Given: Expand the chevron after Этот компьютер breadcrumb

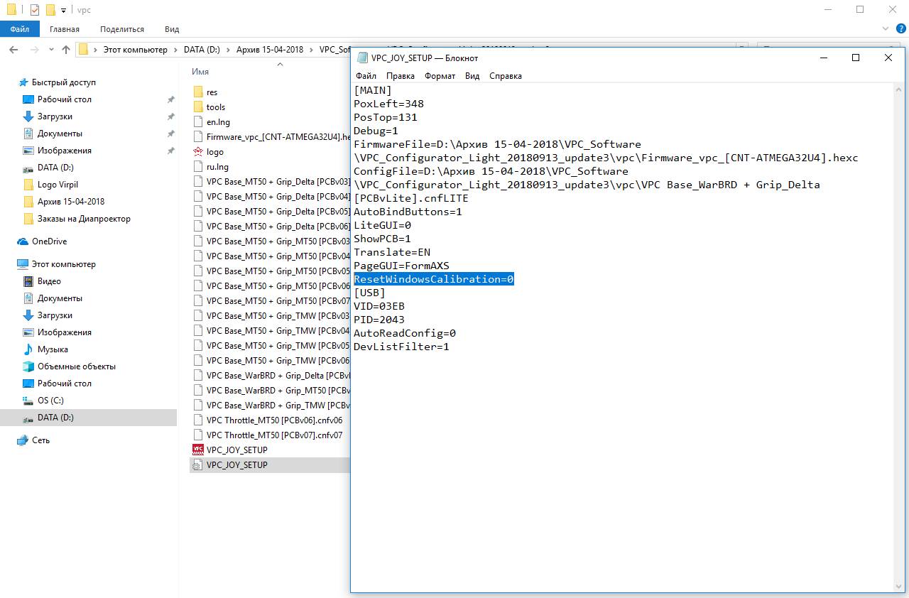Looking at the screenshot, I should [175, 50].
